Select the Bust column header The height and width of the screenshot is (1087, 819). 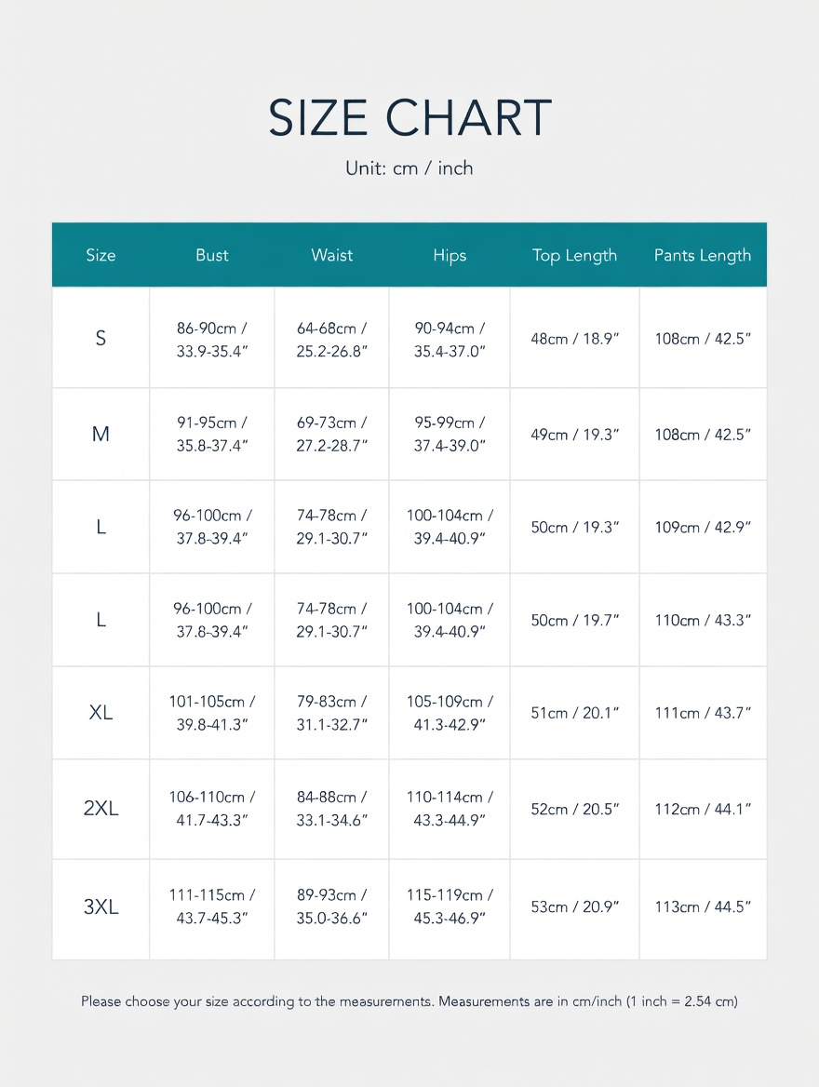[212, 255]
